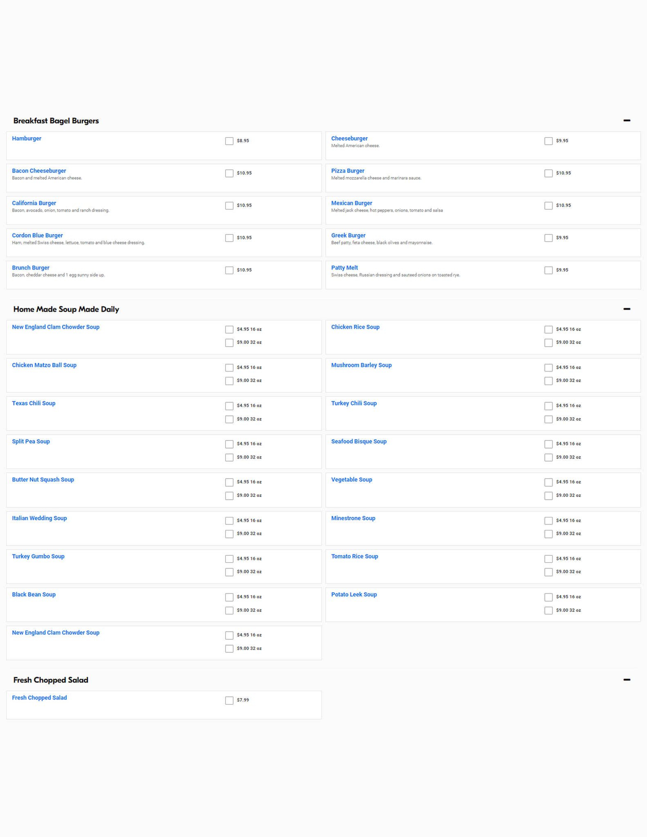Select the Cheeseburger $9.95 checkbox

[x=548, y=141]
